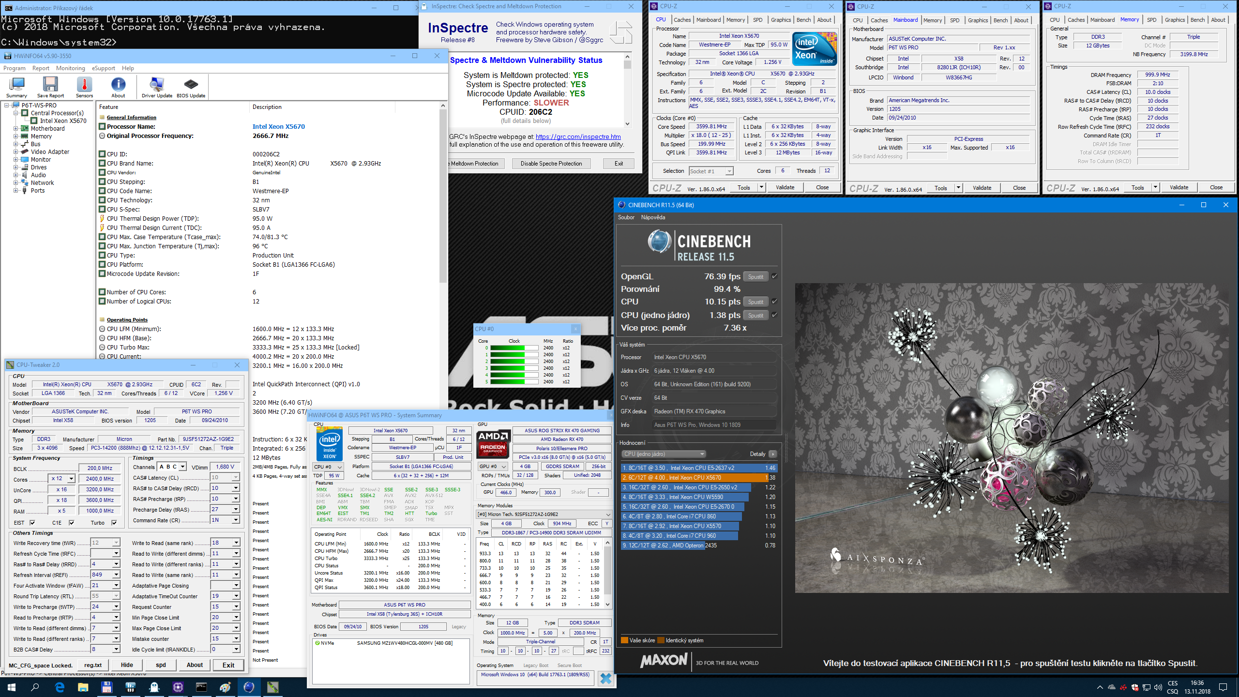Viewport: 1239px width, 697px height.
Task: Click Spustit next to OpenGL score
Action: pyautogui.click(x=755, y=277)
